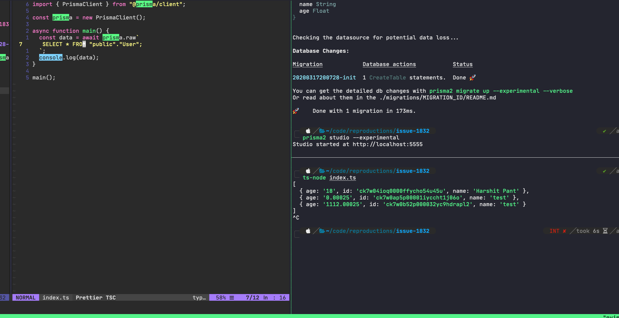Click the rocket icon after Done status
The height and width of the screenshot is (318, 619).
pyautogui.click(x=472, y=77)
